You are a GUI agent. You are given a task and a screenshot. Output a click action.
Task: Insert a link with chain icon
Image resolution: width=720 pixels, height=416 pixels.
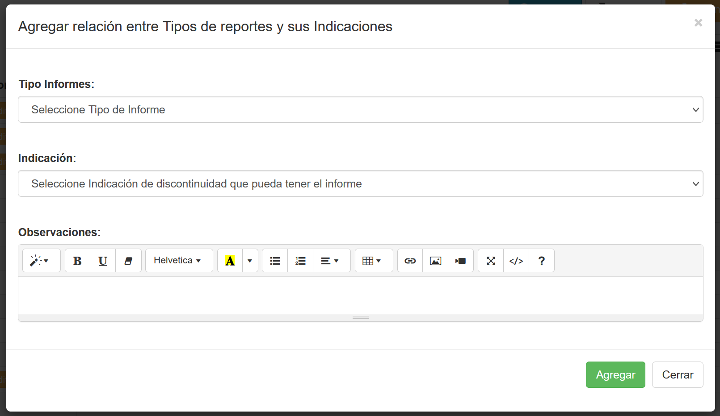[410, 261]
